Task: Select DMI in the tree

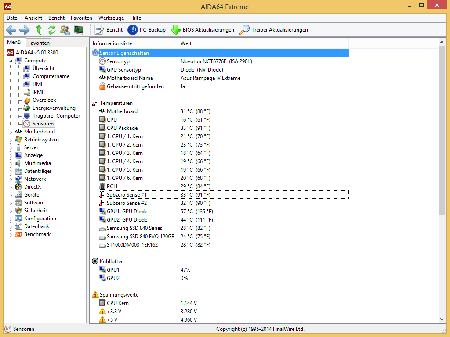Action: click(x=37, y=84)
